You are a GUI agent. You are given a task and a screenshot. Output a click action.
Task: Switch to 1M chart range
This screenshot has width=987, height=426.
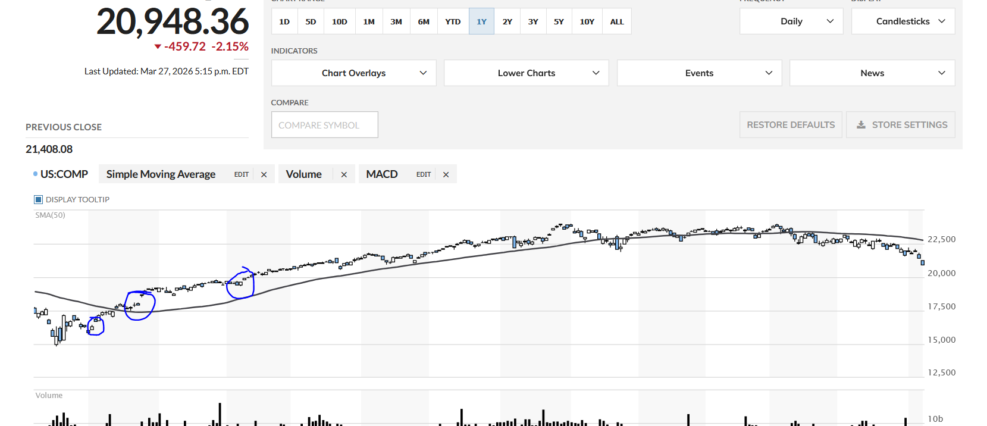pos(369,21)
